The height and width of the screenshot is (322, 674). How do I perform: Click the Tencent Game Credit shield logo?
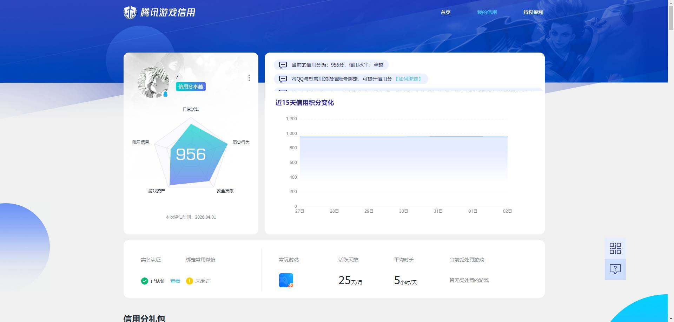[x=130, y=12]
